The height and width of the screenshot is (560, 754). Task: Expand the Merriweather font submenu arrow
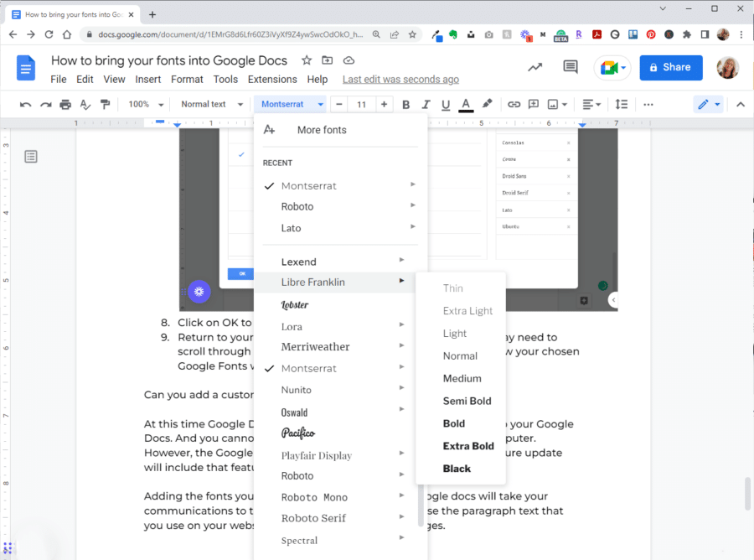[x=400, y=346]
